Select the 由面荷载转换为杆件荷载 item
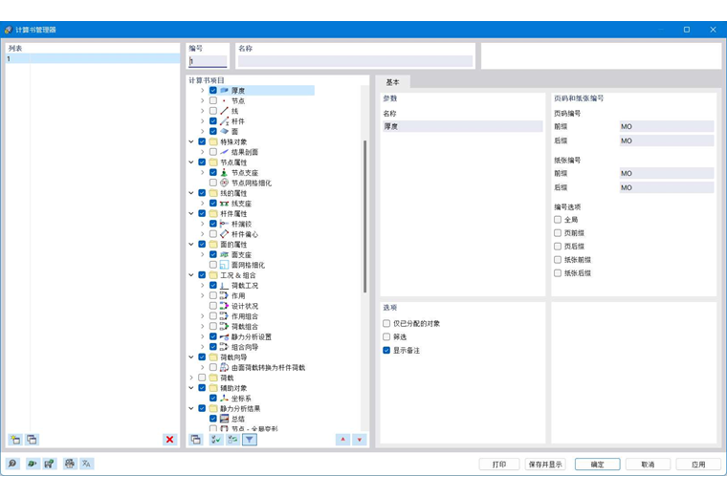The height and width of the screenshot is (497, 727). point(269,367)
